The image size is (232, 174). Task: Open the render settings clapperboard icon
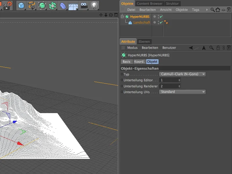[8, 6]
